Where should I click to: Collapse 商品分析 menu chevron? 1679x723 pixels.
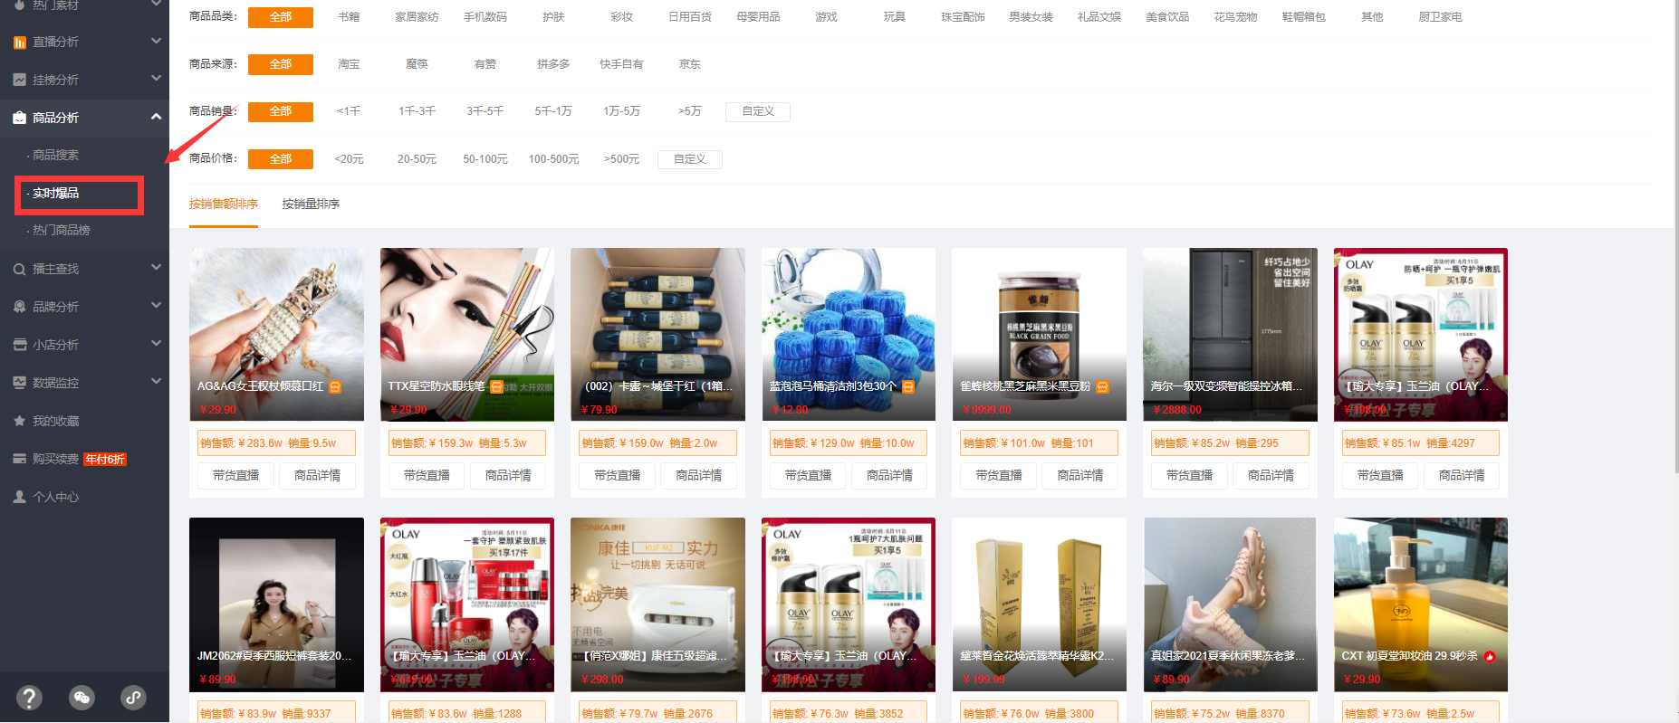coord(156,117)
